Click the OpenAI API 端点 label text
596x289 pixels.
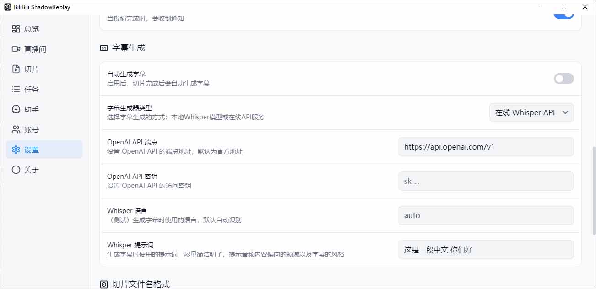point(132,142)
